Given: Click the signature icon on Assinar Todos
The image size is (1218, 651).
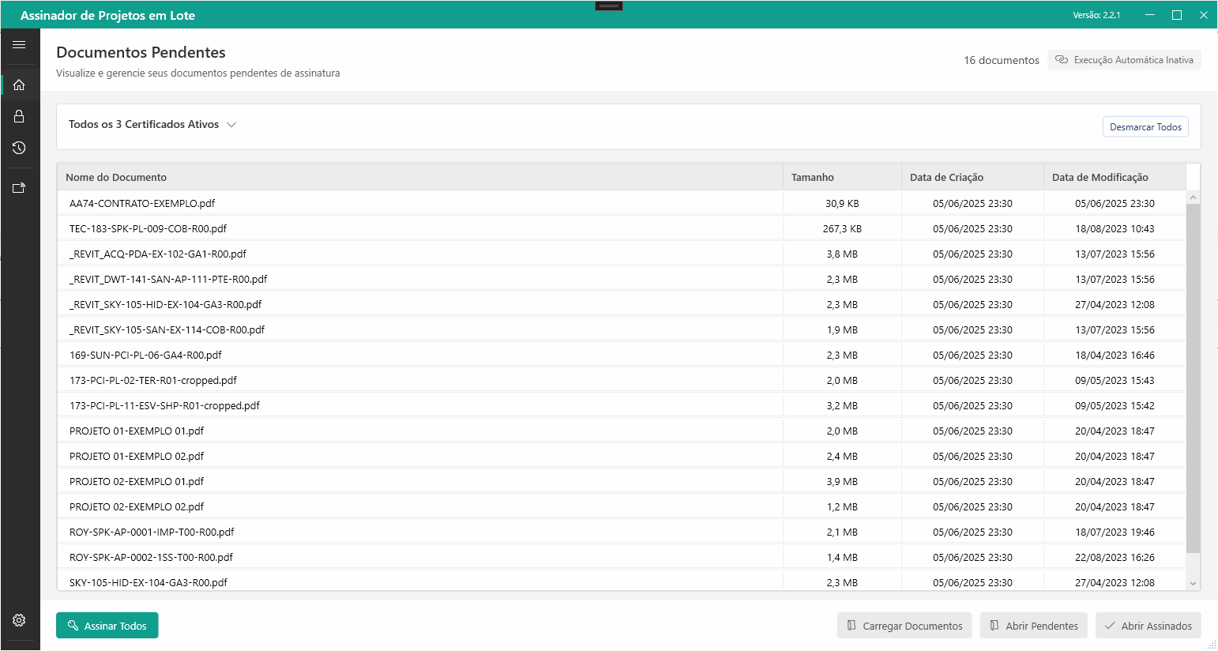Looking at the screenshot, I should (x=72, y=625).
